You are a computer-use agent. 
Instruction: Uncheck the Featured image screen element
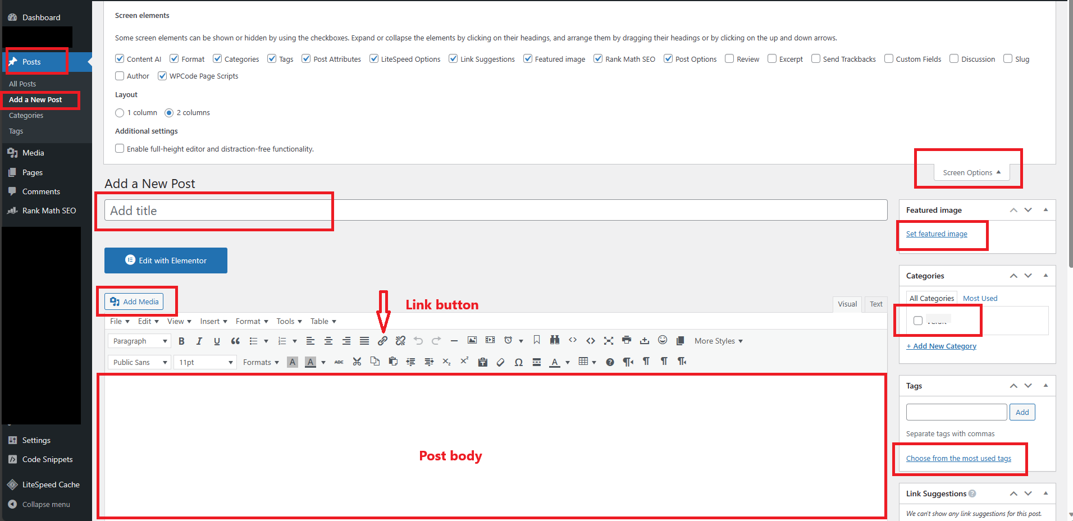tap(528, 58)
